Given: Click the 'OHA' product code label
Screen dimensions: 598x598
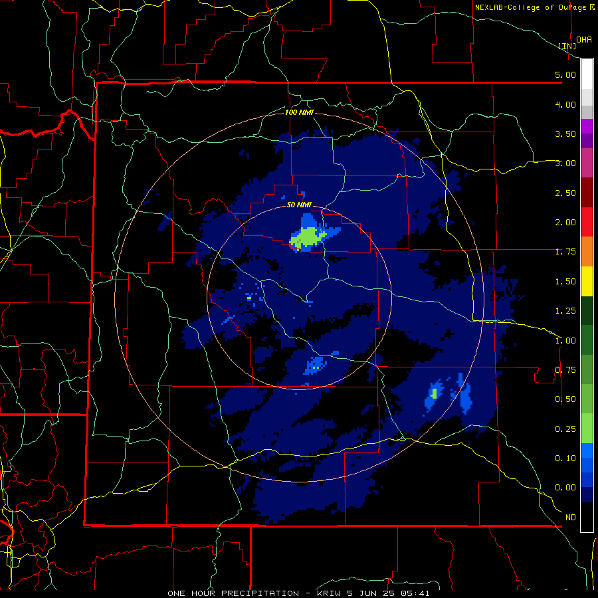Looking at the screenshot, I should (x=584, y=40).
